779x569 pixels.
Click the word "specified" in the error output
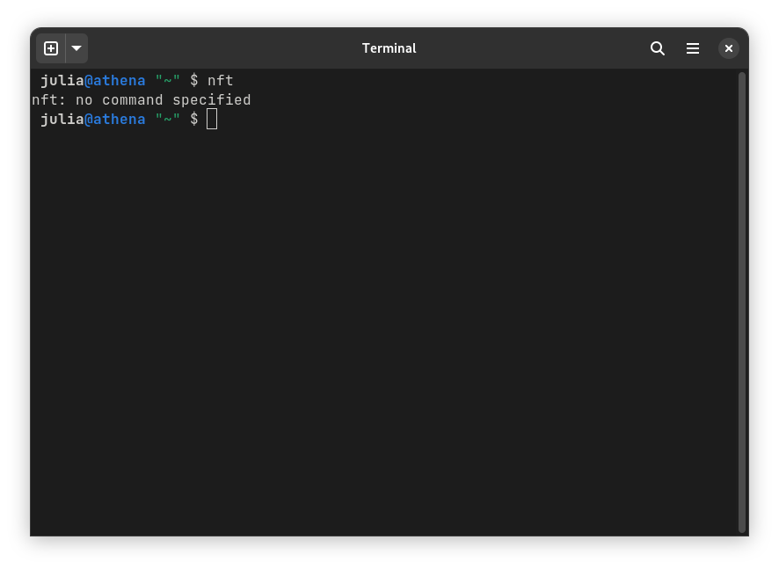(x=212, y=100)
